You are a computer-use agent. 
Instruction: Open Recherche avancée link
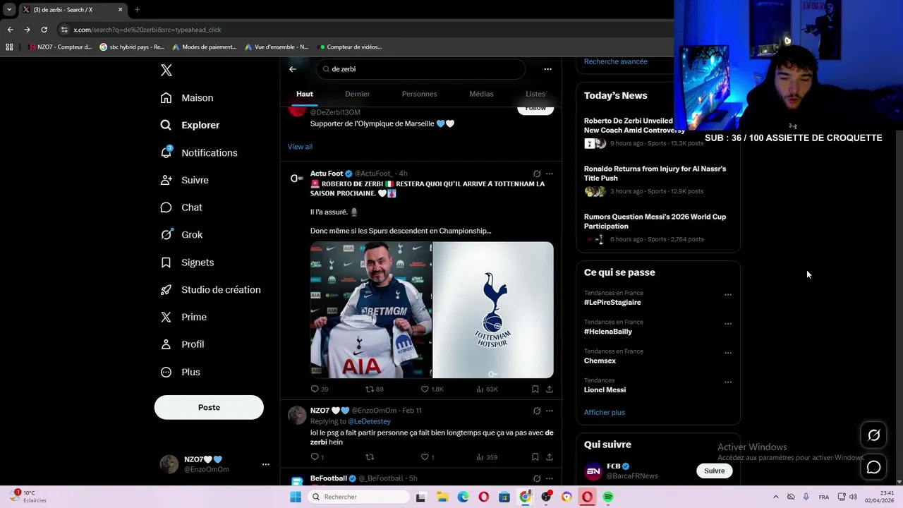tap(615, 61)
